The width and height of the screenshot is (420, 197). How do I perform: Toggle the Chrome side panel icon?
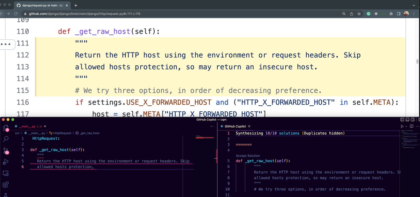point(398,14)
